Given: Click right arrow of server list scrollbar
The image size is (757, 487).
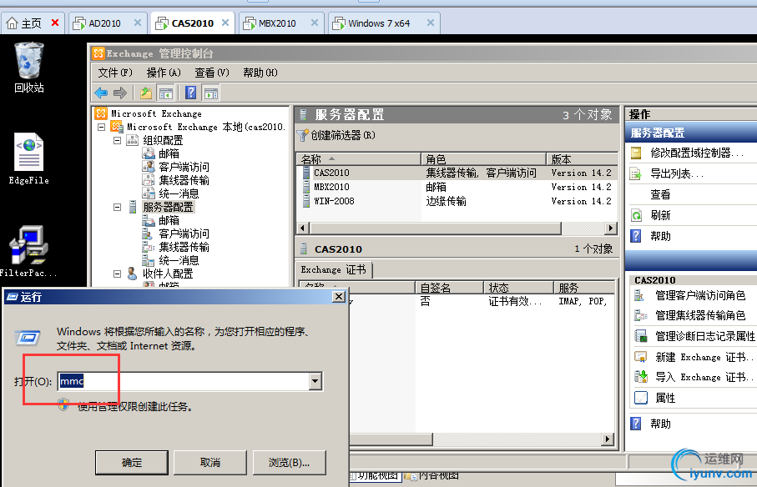Looking at the screenshot, I should tap(611, 228).
